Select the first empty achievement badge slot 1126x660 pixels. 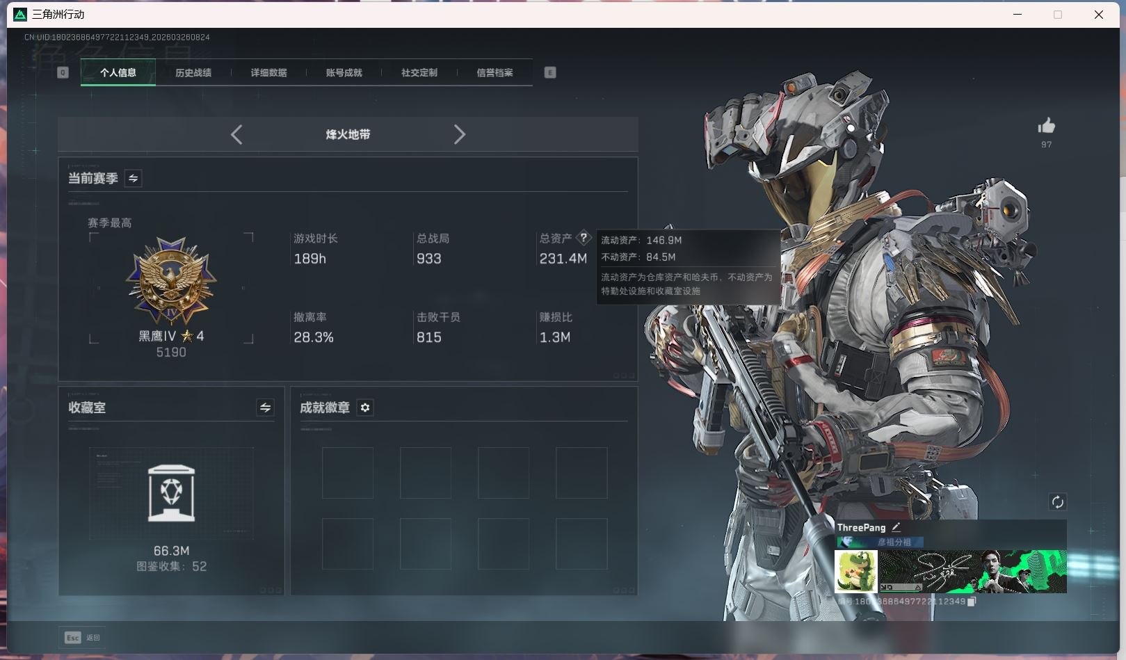(x=348, y=473)
